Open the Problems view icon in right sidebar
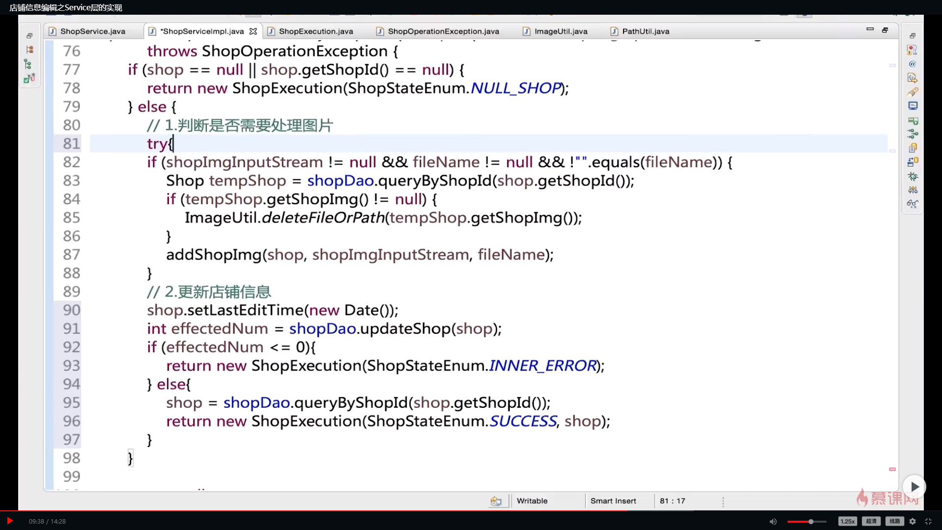Image resolution: width=942 pixels, height=530 pixels. [912, 50]
